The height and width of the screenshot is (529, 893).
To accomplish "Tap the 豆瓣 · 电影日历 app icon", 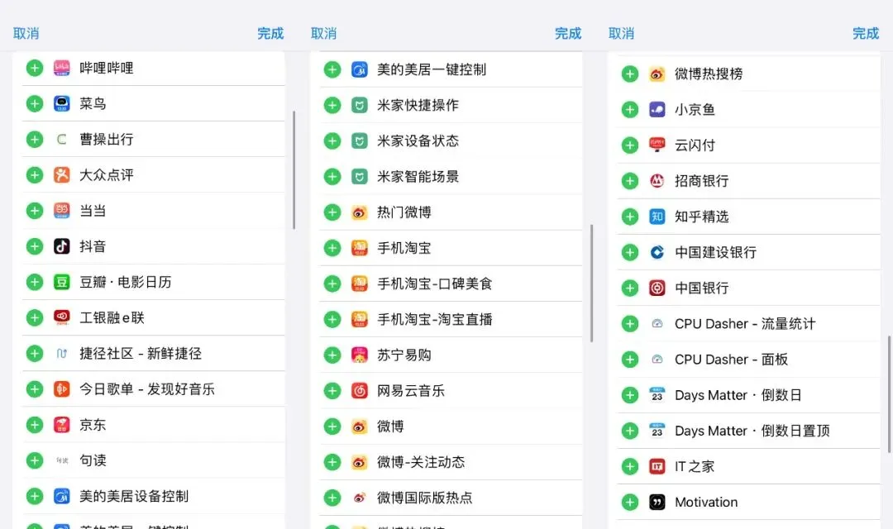I will tap(61, 282).
